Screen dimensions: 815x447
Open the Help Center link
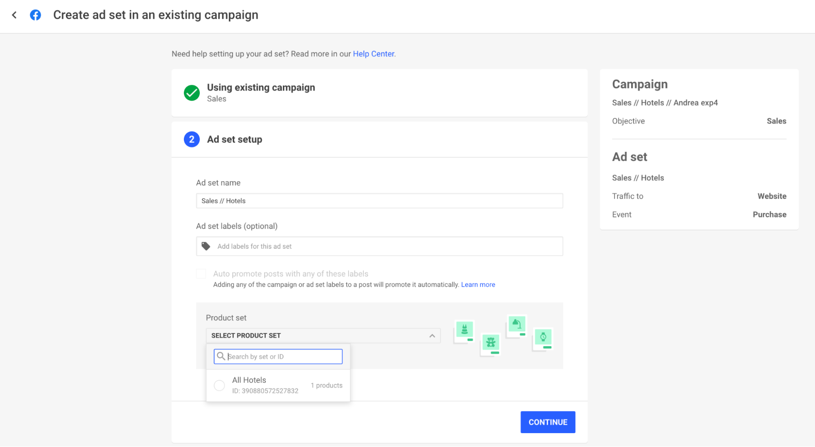(373, 54)
